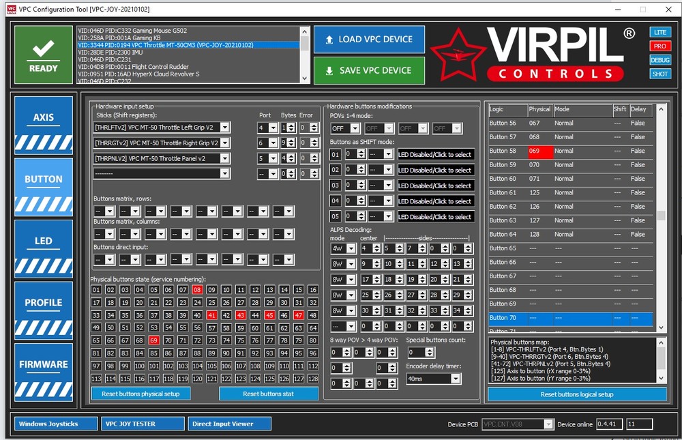Switch to LITE mode
The image size is (682, 440).
click(x=659, y=32)
